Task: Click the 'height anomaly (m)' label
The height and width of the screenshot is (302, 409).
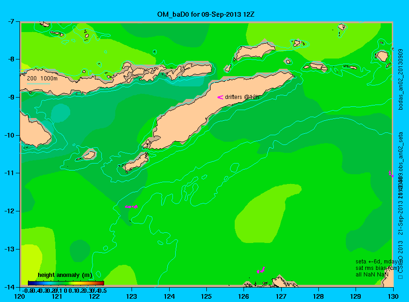Action: pos(65,275)
